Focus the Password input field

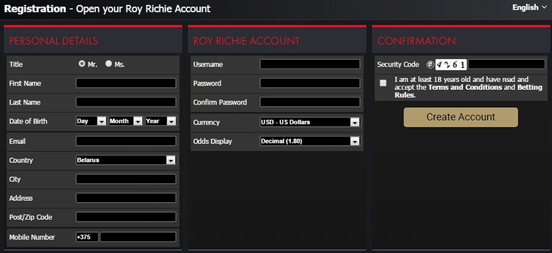(310, 83)
